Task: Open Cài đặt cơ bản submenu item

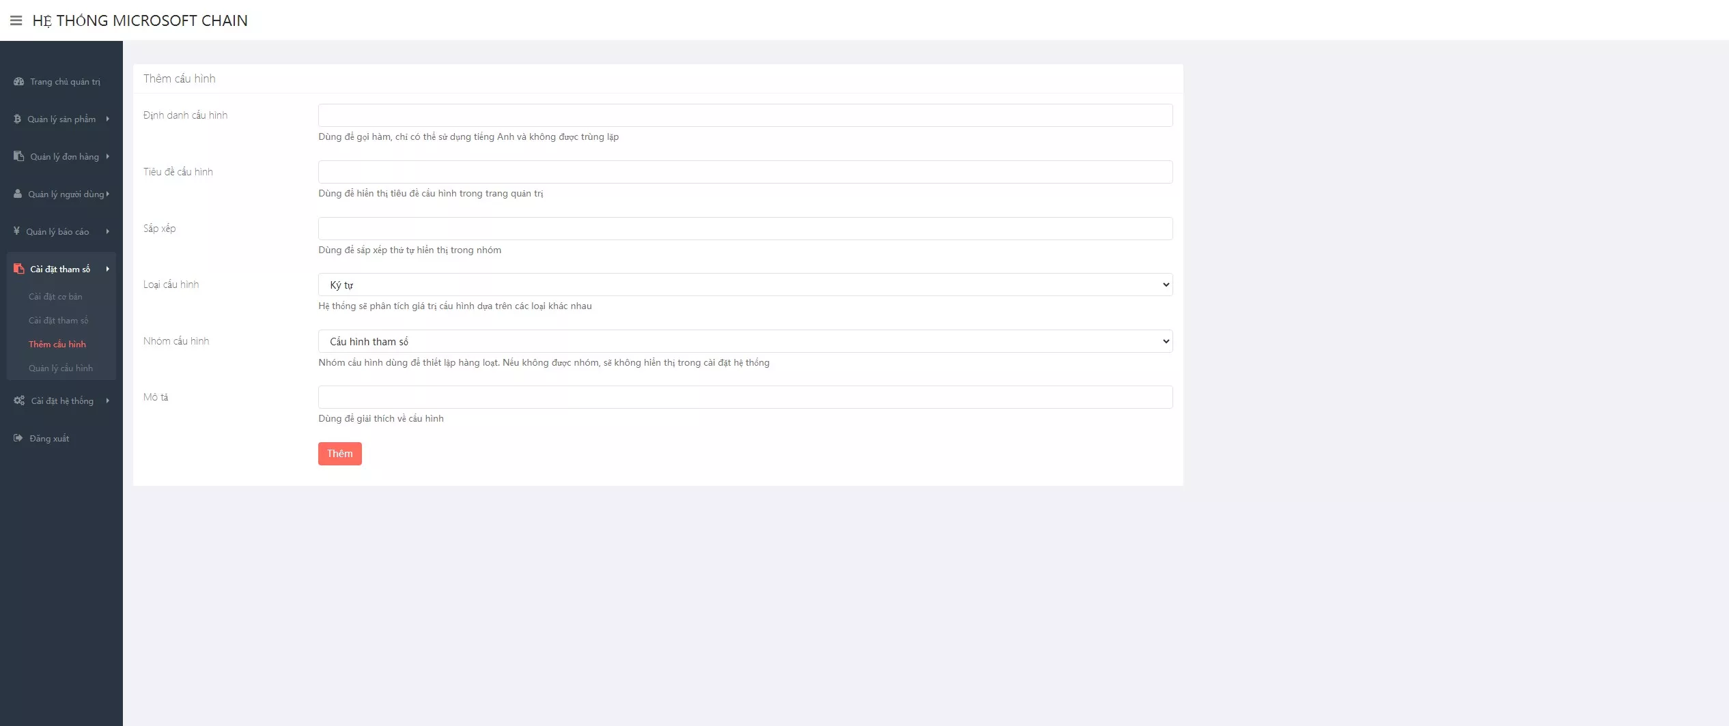Action: click(55, 297)
